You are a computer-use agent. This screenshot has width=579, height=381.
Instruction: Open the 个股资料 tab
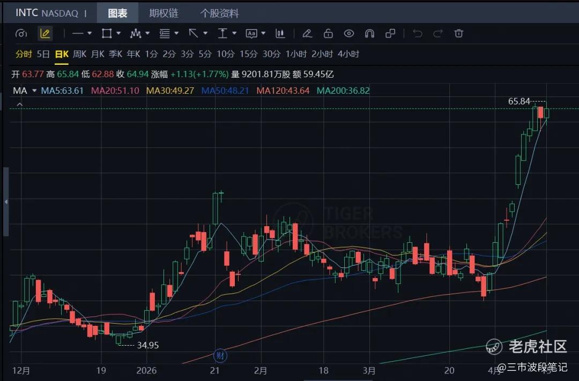[x=219, y=13]
